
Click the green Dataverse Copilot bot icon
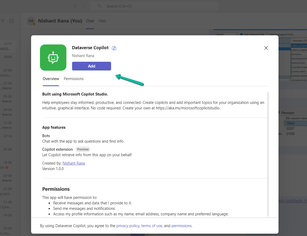click(x=53, y=58)
